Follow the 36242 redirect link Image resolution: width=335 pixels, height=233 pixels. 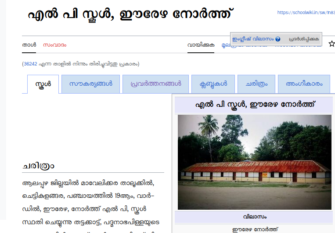[x=30, y=64]
